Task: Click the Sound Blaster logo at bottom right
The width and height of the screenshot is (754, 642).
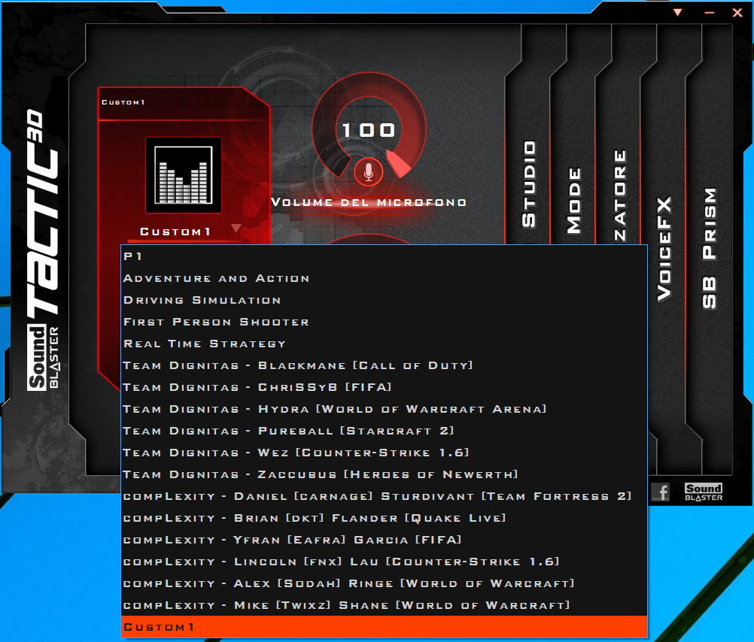Action: point(704,492)
